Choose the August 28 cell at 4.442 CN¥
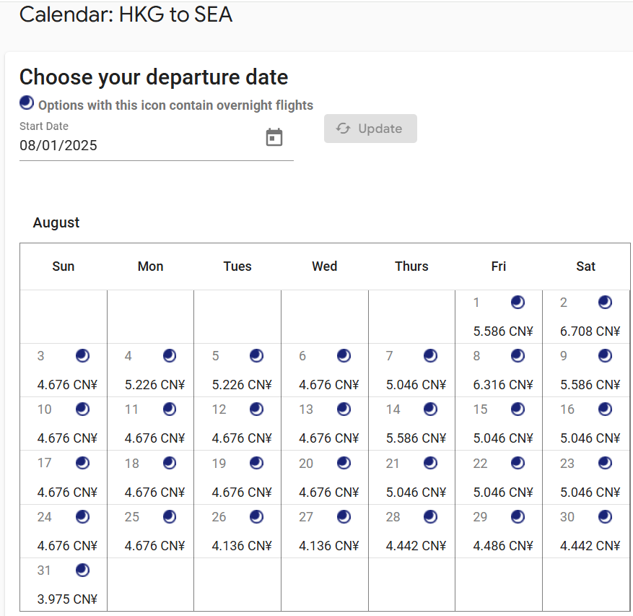 (411, 532)
